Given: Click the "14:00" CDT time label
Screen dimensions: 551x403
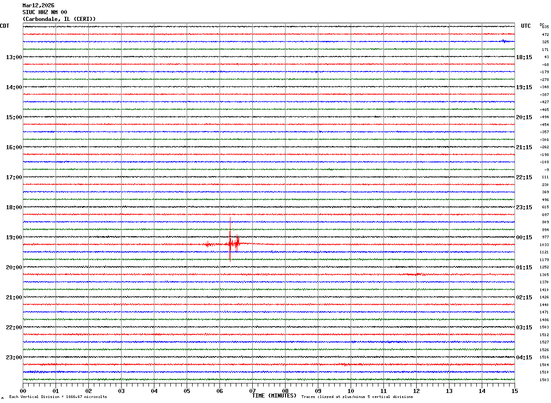Looking at the screenshot, I should point(14,87).
